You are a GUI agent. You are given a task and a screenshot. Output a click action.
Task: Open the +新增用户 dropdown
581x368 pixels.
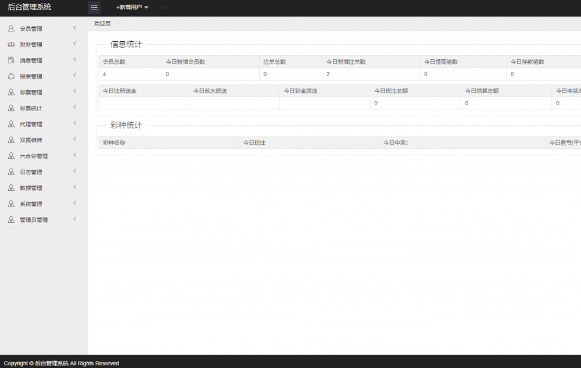coord(131,8)
